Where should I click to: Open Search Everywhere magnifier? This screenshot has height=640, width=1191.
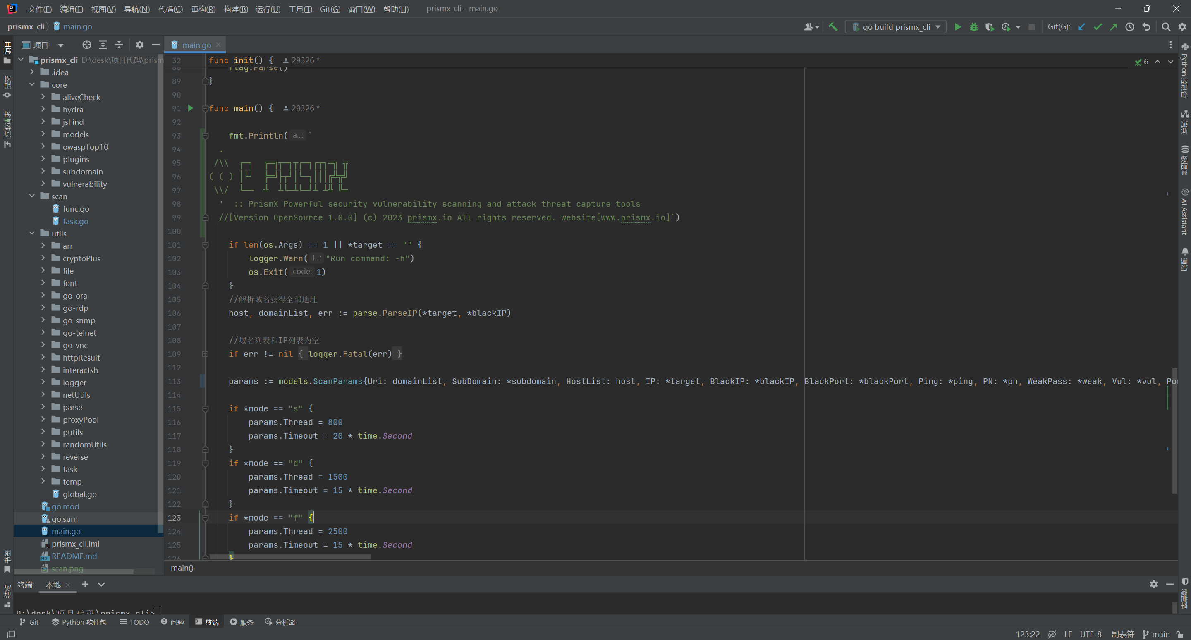tap(1166, 27)
